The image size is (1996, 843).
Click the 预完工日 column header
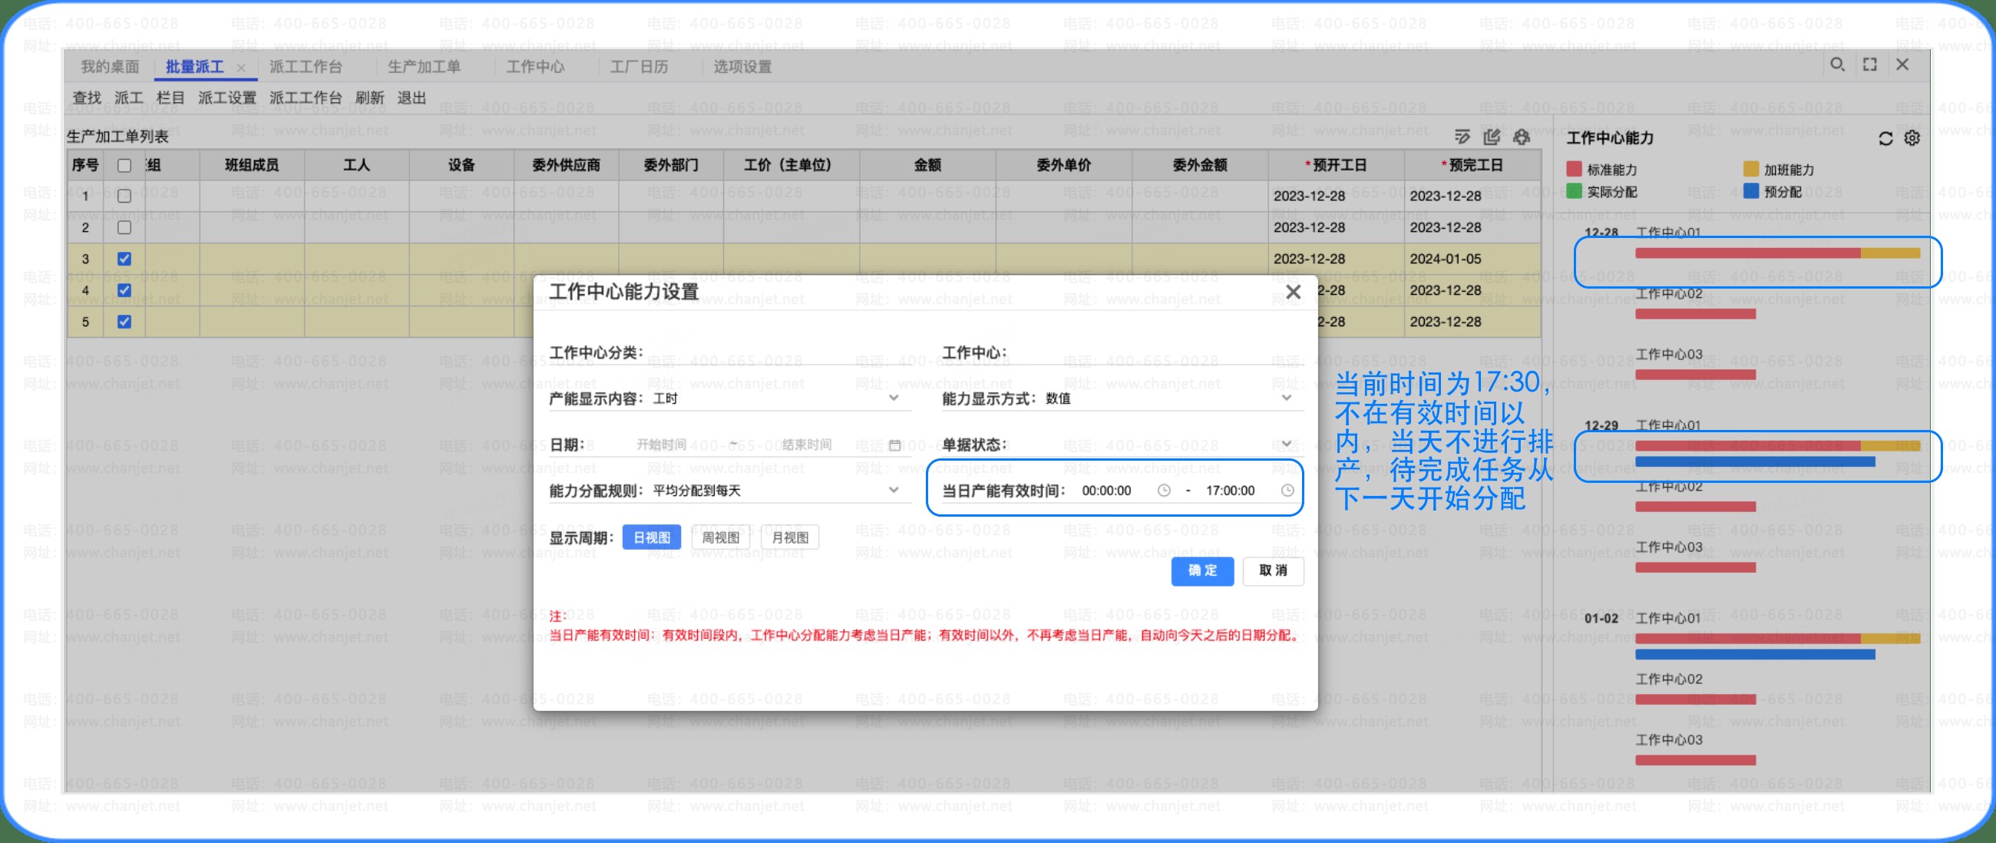click(x=1472, y=165)
